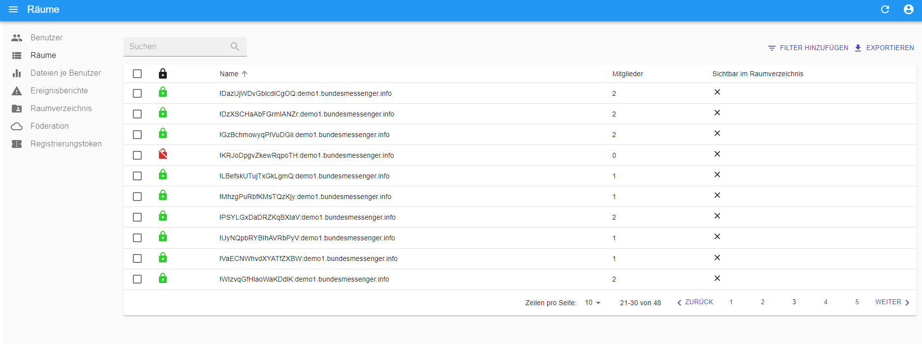The image size is (922, 344).
Task: Check the box for !KRJoDpgvZkewRqpoTH room
Action: click(x=137, y=155)
